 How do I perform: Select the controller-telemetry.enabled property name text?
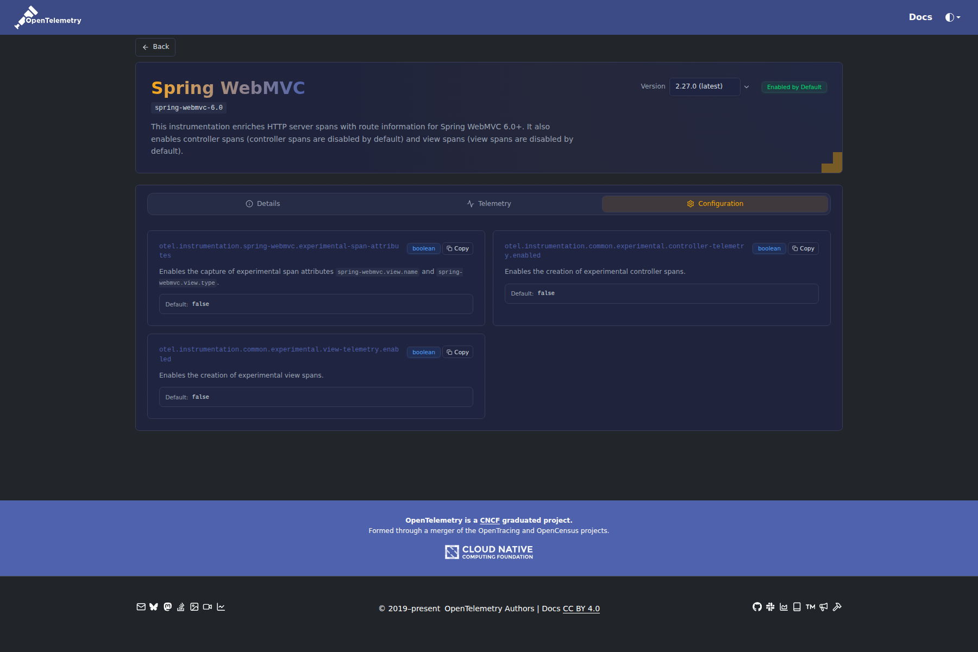coord(624,251)
